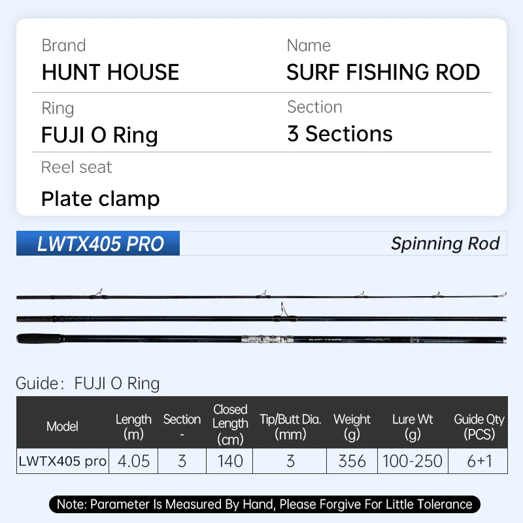
Task: Click the Closed Length (cm) column header
Action: tap(230, 424)
